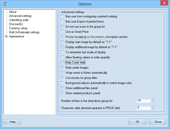Enable Ban user Export of printed forms

[62, 21]
